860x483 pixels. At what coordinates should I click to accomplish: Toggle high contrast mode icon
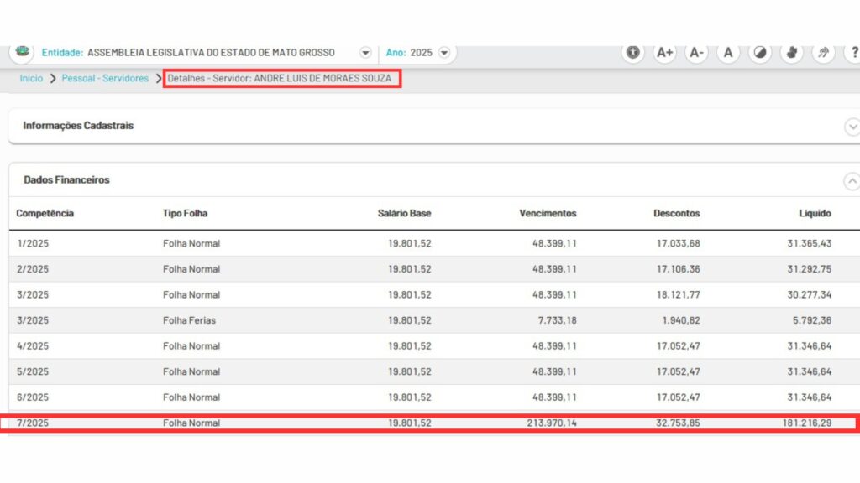(759, 52)
